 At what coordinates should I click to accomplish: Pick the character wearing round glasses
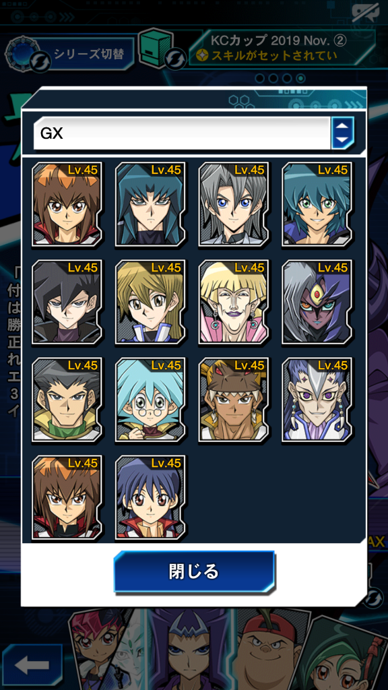point(150,400)
